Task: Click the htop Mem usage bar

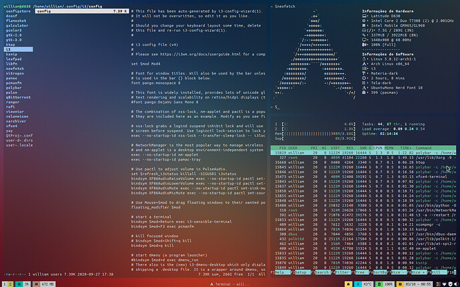Action: click(x=315, y=134)
